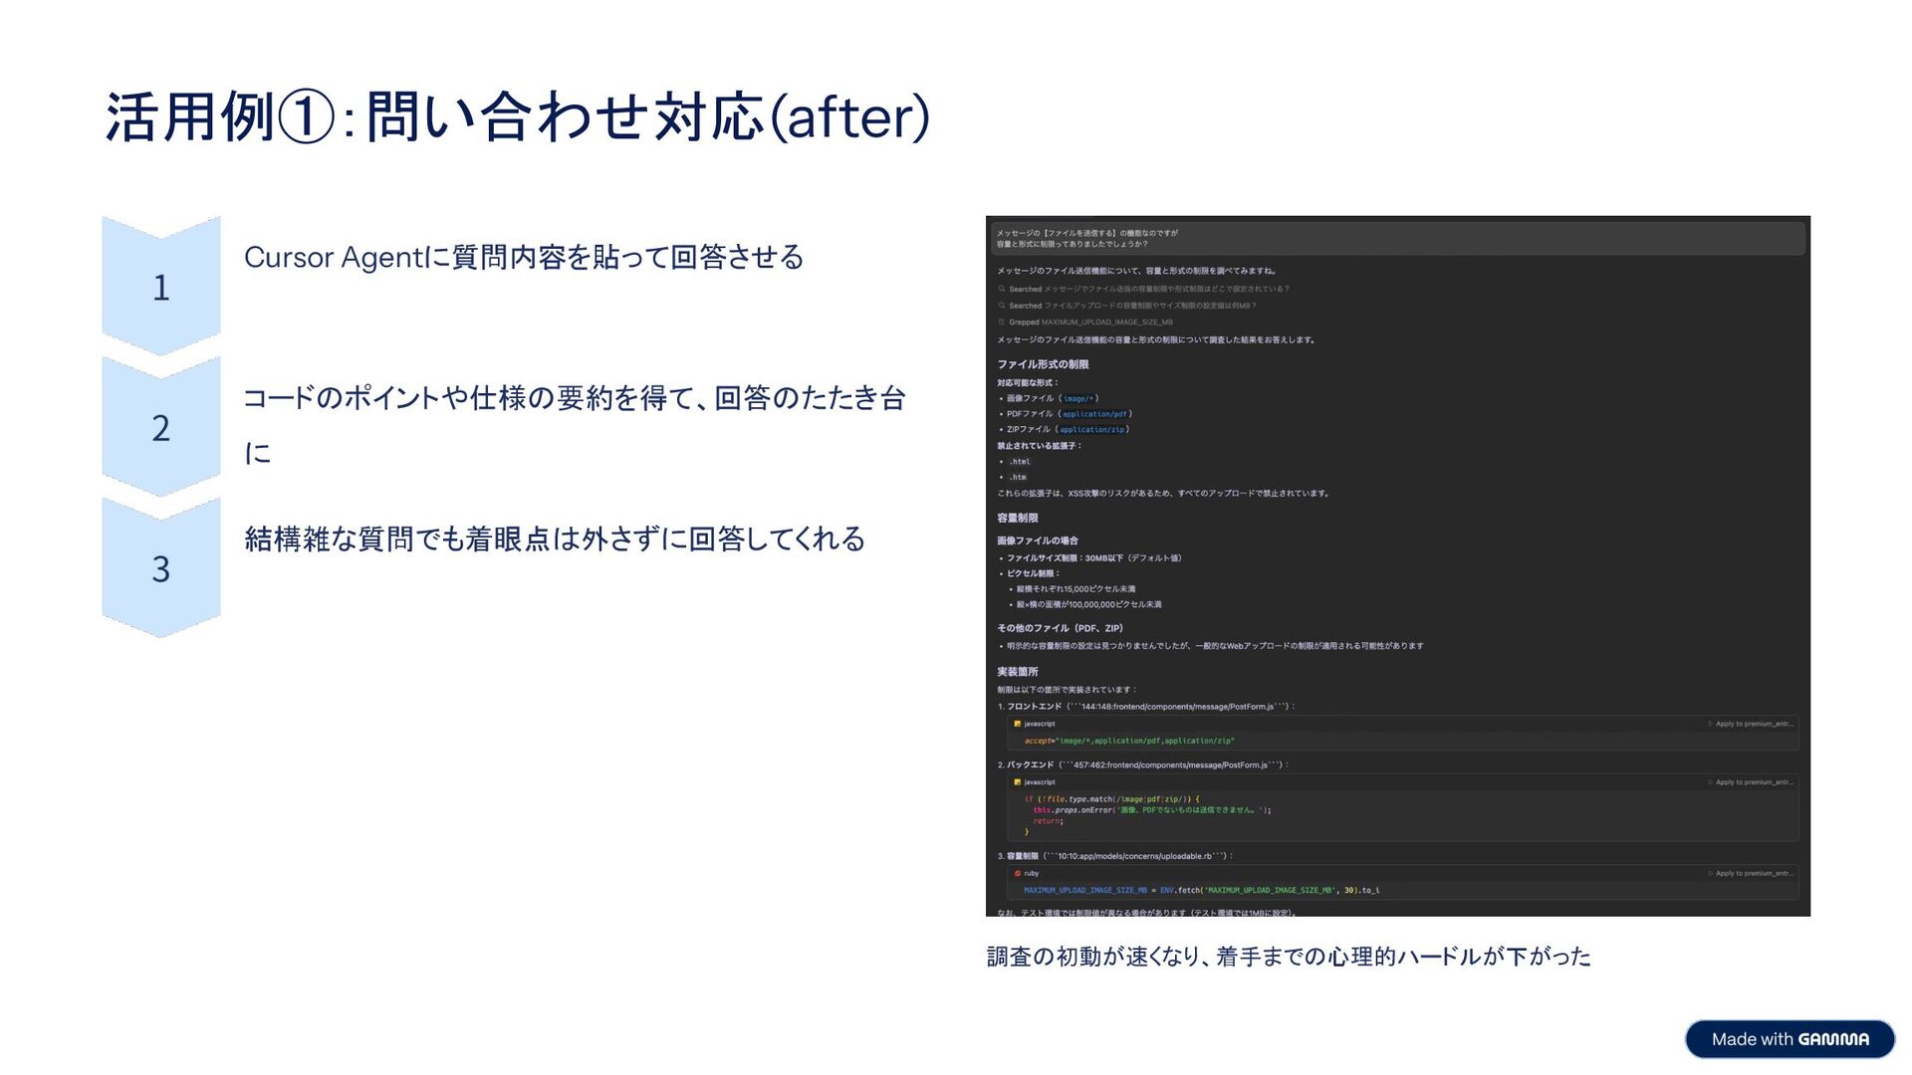This screenshot has height=1075, width=1912.
Task: Click step 1 text Cursor Agentに質問内容を貼って回答させる
Action: [524, 257]
